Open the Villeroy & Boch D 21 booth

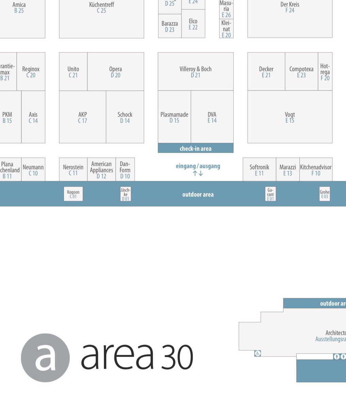tap(195, 72)
